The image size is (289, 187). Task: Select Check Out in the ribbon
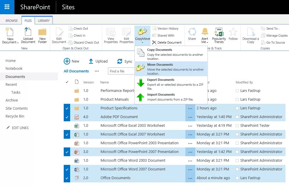click(78, 29)
